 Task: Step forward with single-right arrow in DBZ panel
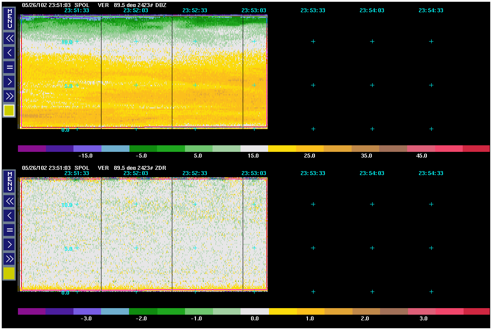(x=9, y=81)
